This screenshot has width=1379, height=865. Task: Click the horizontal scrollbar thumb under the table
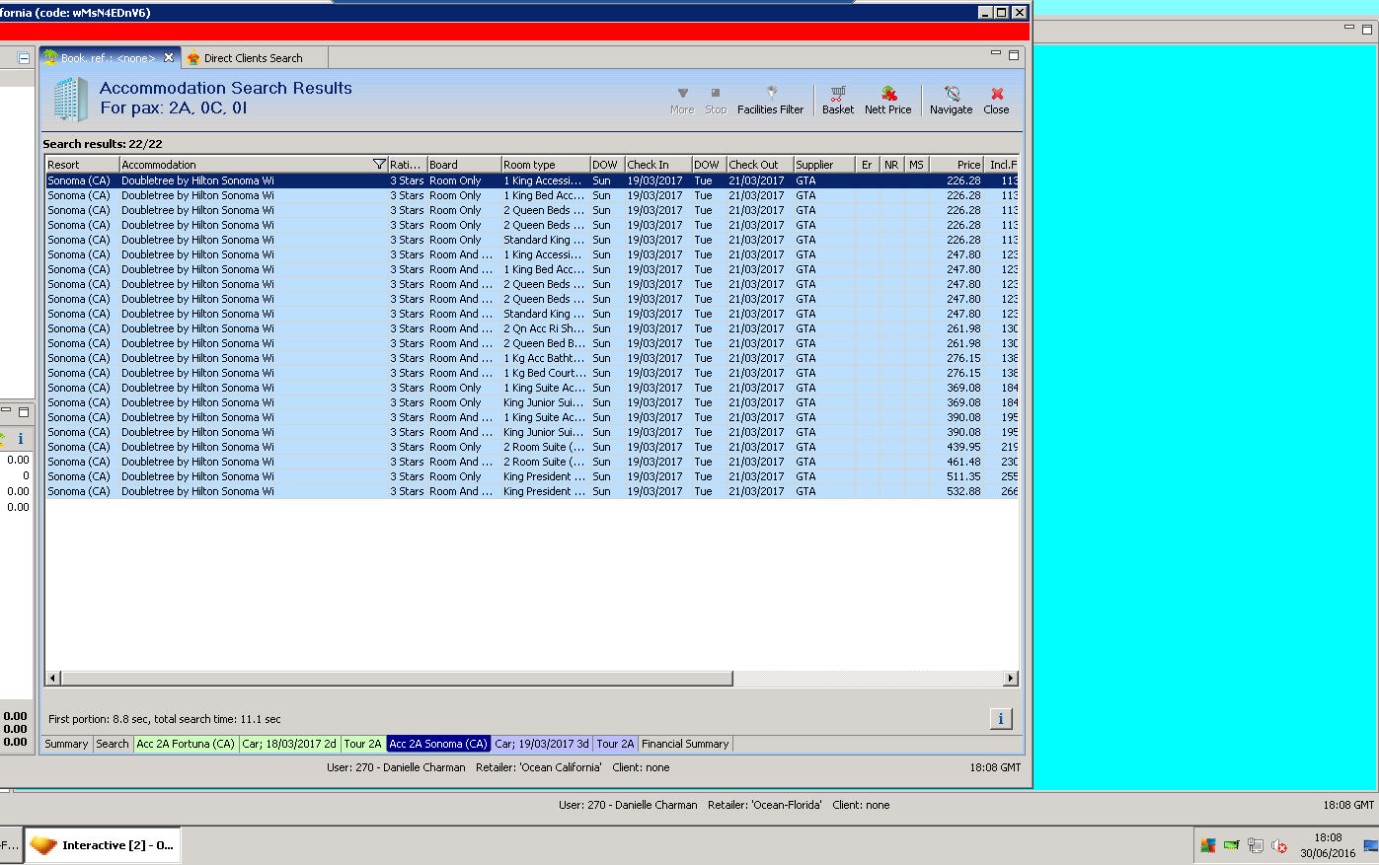coord(397,679)
